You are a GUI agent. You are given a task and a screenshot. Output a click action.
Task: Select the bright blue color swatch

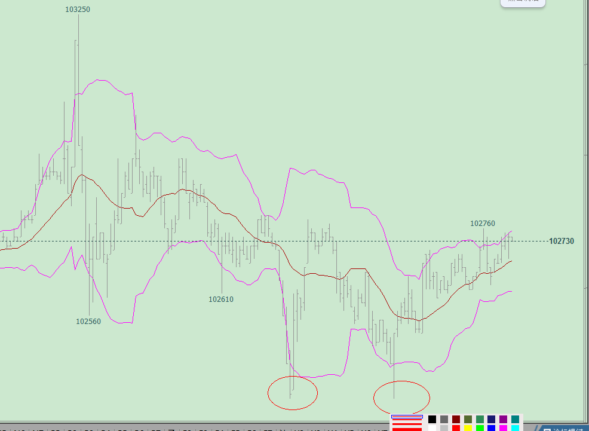click(x=492, y=428)
